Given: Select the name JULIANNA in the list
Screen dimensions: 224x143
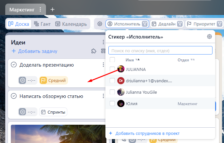Looking at the screenshot, I should click(x=136, y=69).
